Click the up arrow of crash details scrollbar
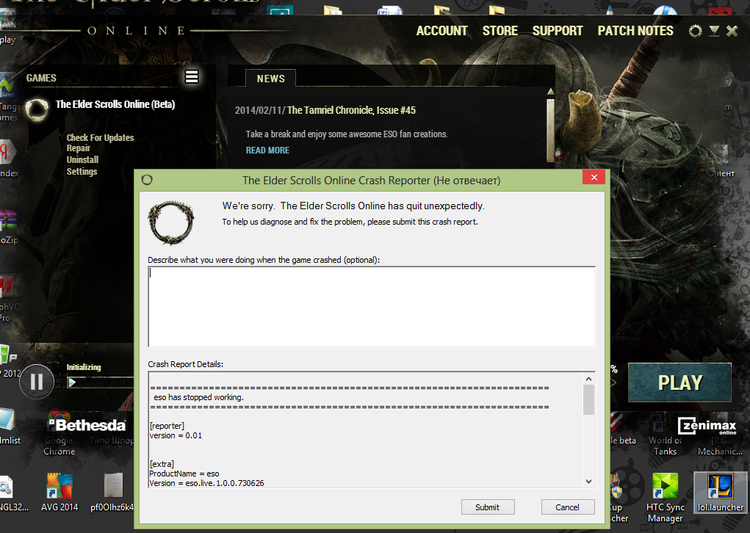 (x=589, y=379)
